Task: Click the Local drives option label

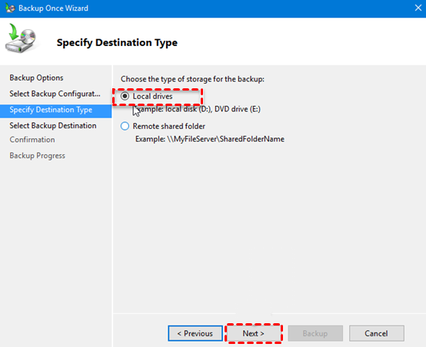Action: (152, 96)
